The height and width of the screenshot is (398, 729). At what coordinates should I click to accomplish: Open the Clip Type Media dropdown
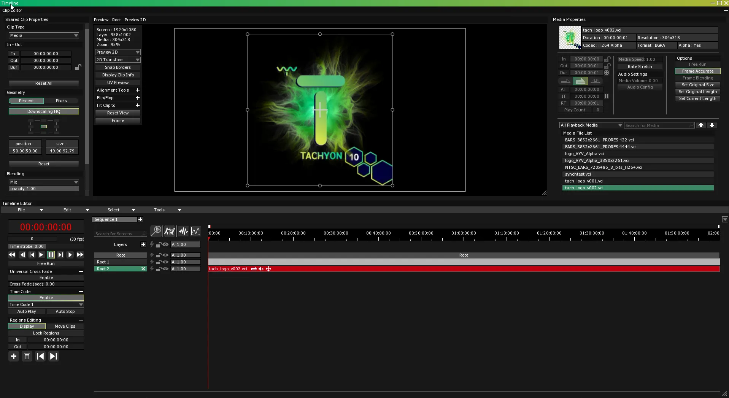click(44, 35)
